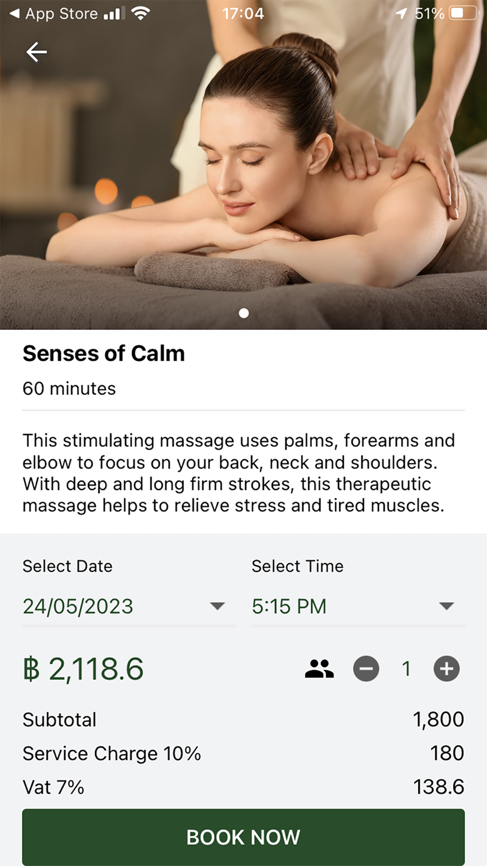
Task: Tap the 5:15 PM time field
Action: coord(289,606)
